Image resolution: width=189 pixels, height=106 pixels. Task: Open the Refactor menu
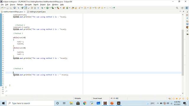pos(20,5)
